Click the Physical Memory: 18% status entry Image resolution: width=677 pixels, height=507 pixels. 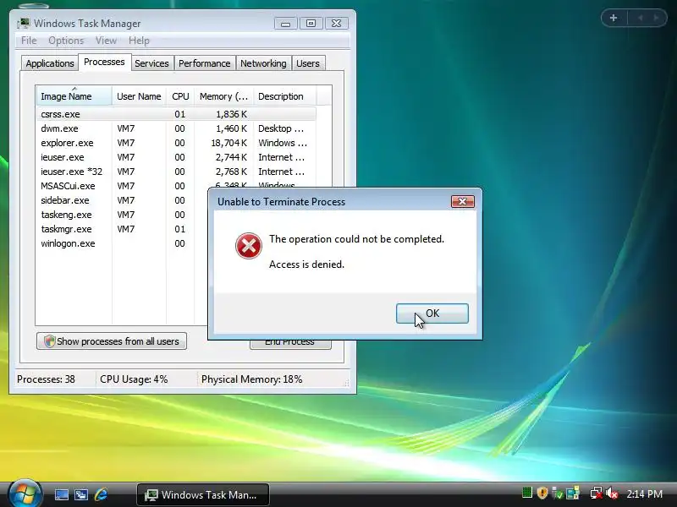pos(251,379)
